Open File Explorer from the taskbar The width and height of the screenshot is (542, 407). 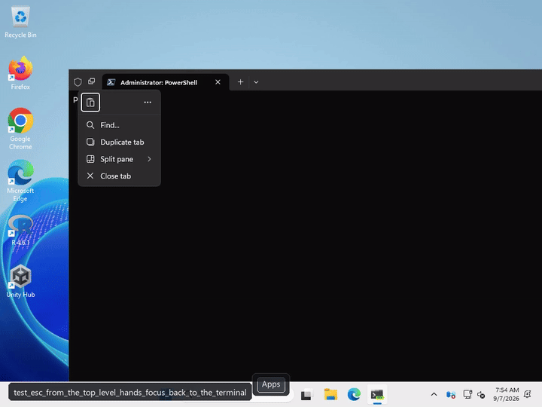(330, 394)
